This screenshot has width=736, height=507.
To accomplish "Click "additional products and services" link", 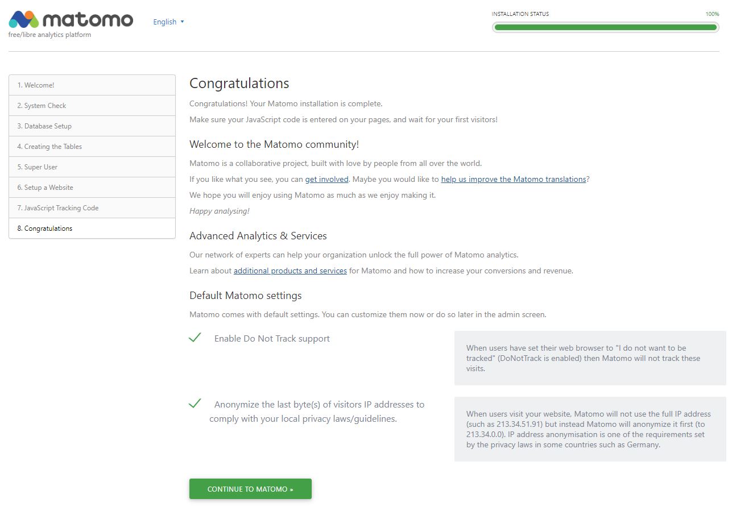I will pos(290,271).
